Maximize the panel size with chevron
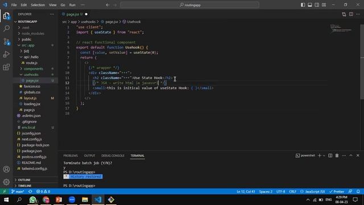Image resolution: width=364 pixels, height=205 pixels. click(x=351, y=155)
